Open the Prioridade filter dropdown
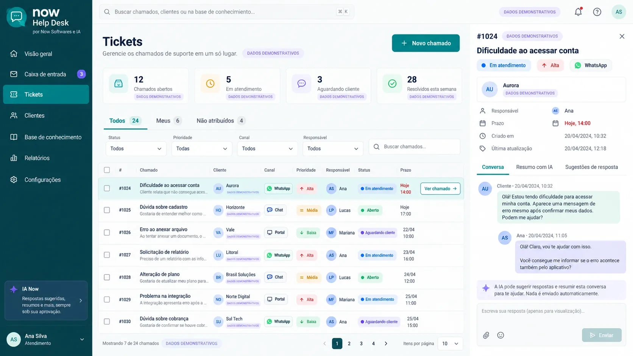Image resolution: width=633 pixels, height=356 pixels. point(201,149)
